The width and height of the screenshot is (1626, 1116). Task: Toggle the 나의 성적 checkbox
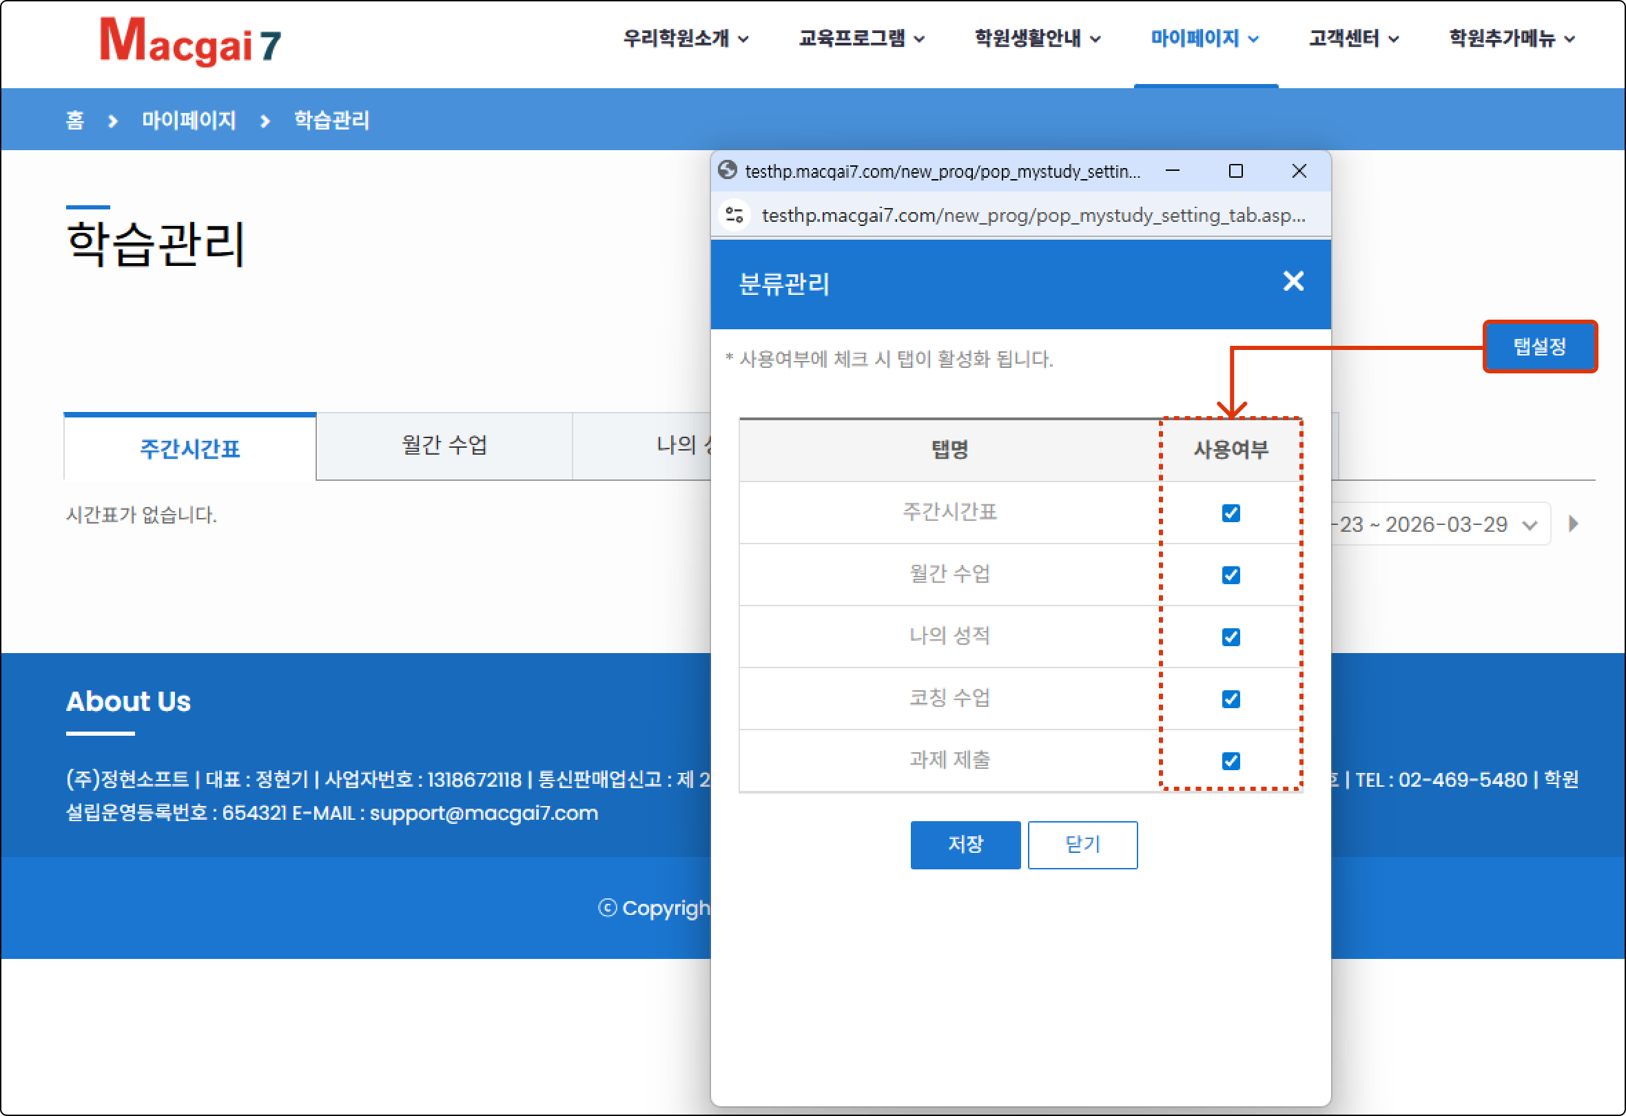(1231, 637)
